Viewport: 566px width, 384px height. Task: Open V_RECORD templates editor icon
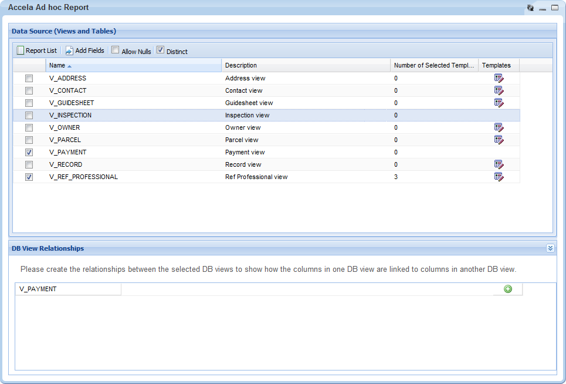click(x=499, y=164)
